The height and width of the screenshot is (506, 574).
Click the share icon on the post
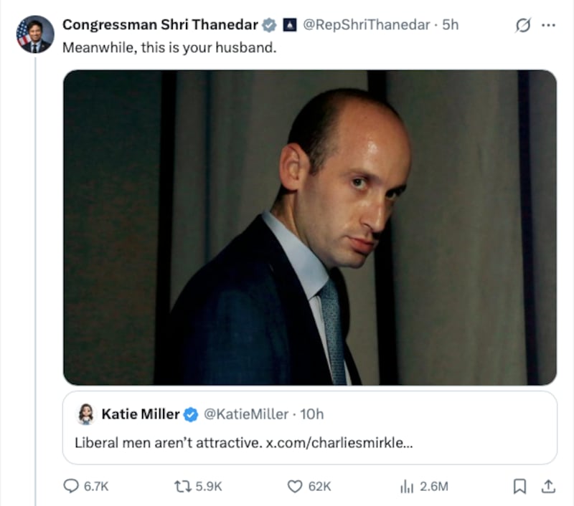click(x=547, y=486)
